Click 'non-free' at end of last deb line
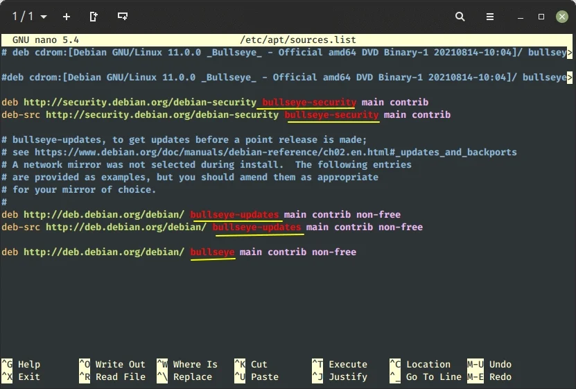 (x=334, y=252)
